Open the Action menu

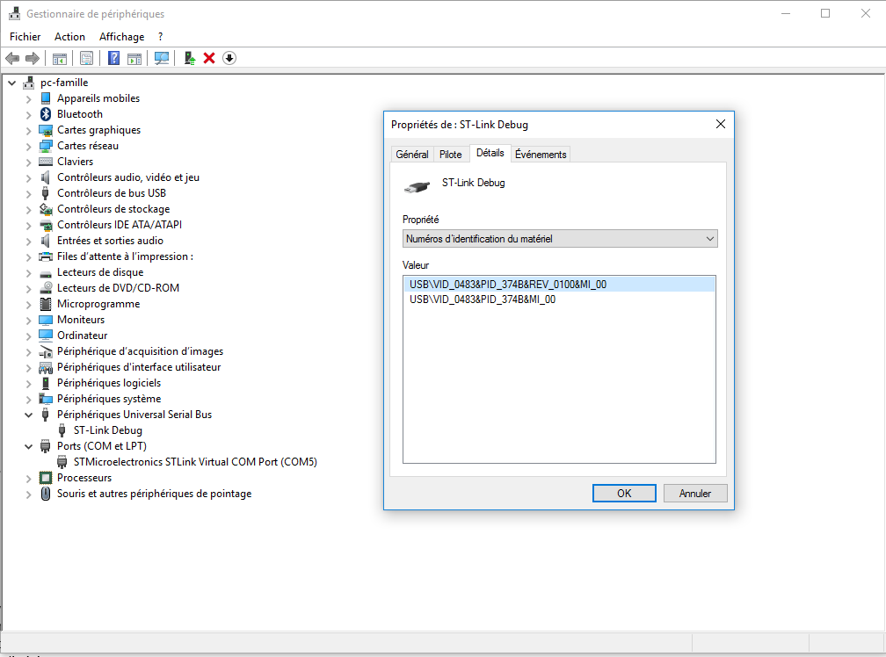point(69,37)
